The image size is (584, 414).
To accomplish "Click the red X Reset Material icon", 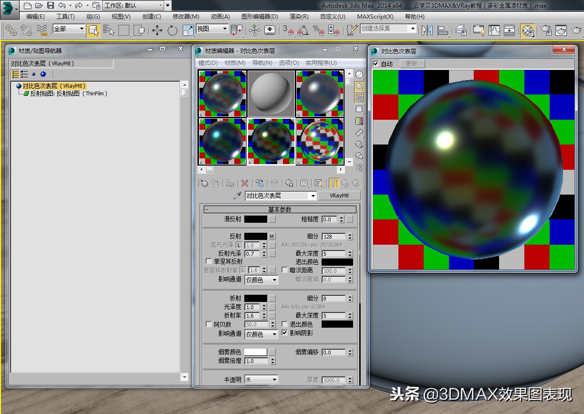I will point(244,183).
